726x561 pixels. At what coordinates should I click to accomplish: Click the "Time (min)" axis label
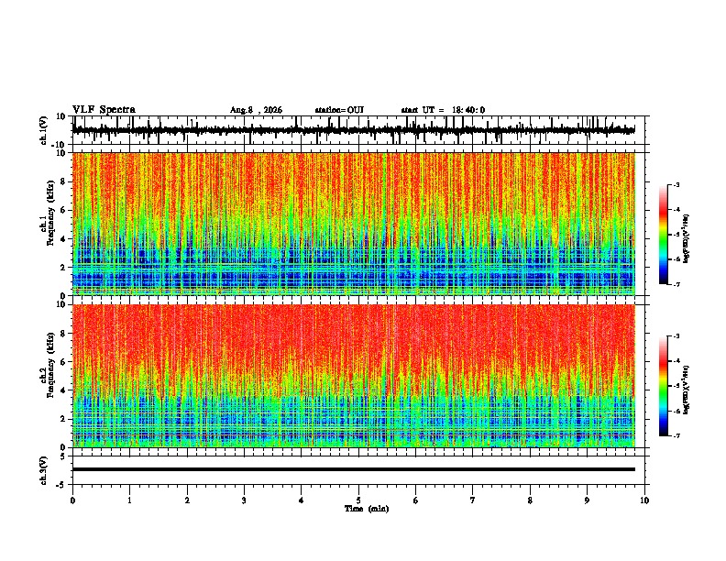367,509
